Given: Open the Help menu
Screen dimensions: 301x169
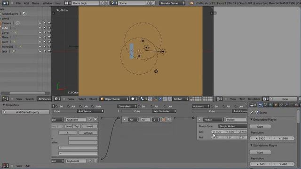Looking at the screenshot, I should 58,3.
